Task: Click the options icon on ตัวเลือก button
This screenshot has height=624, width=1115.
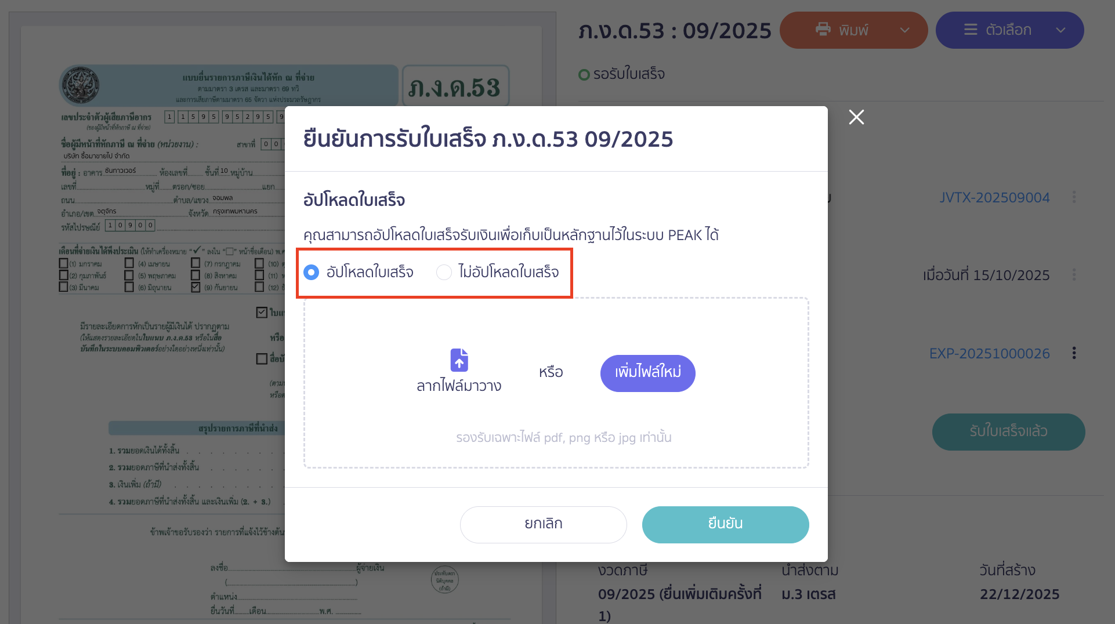Action: [x=971, y=30]
